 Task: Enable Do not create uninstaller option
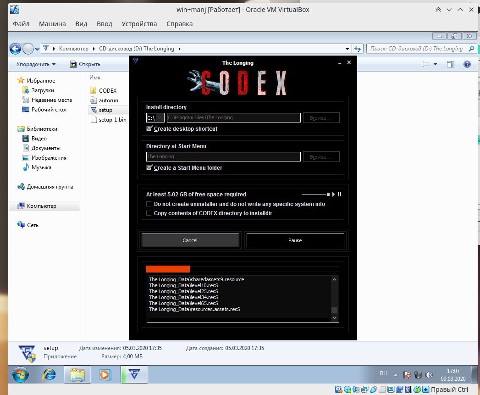click(149, 204)
